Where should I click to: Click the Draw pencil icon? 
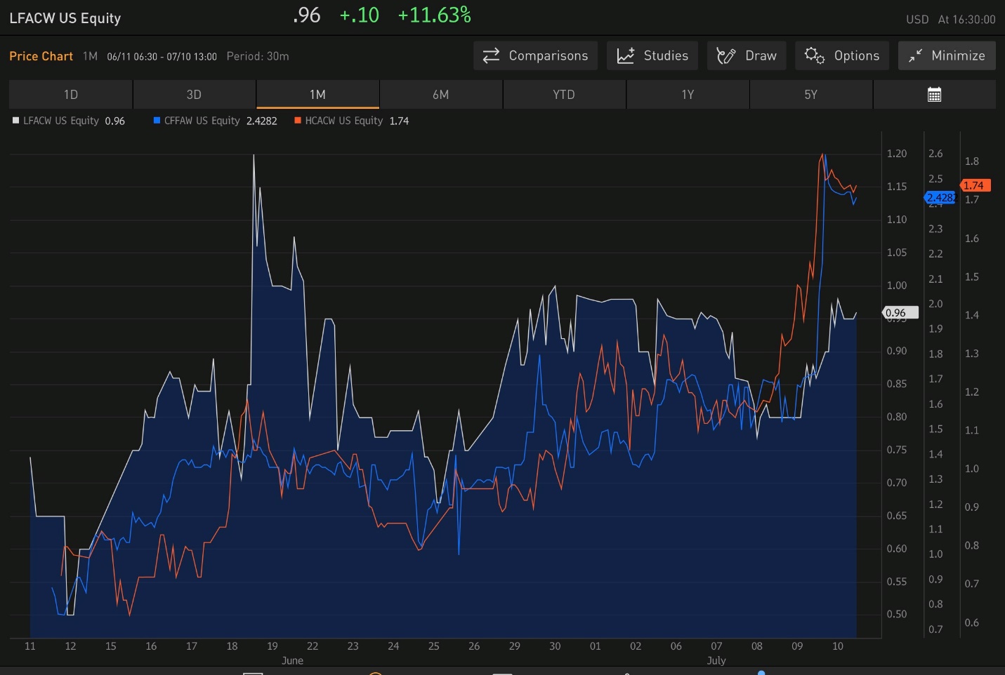click(725, 55)
